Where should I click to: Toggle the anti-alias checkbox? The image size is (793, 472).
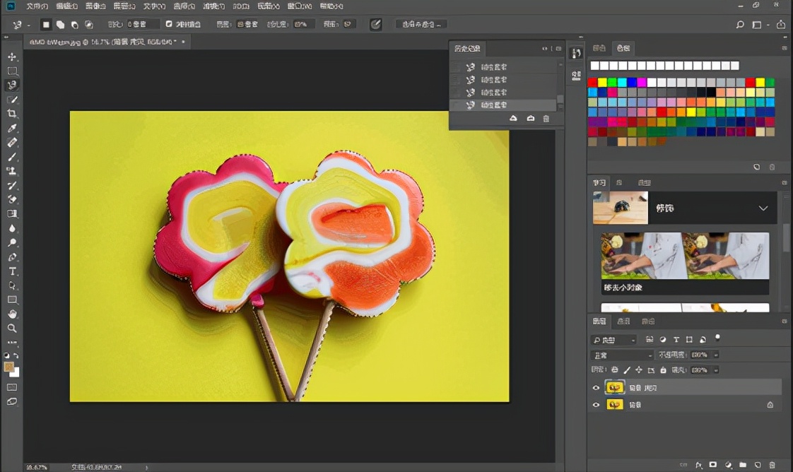pos(169,24)
